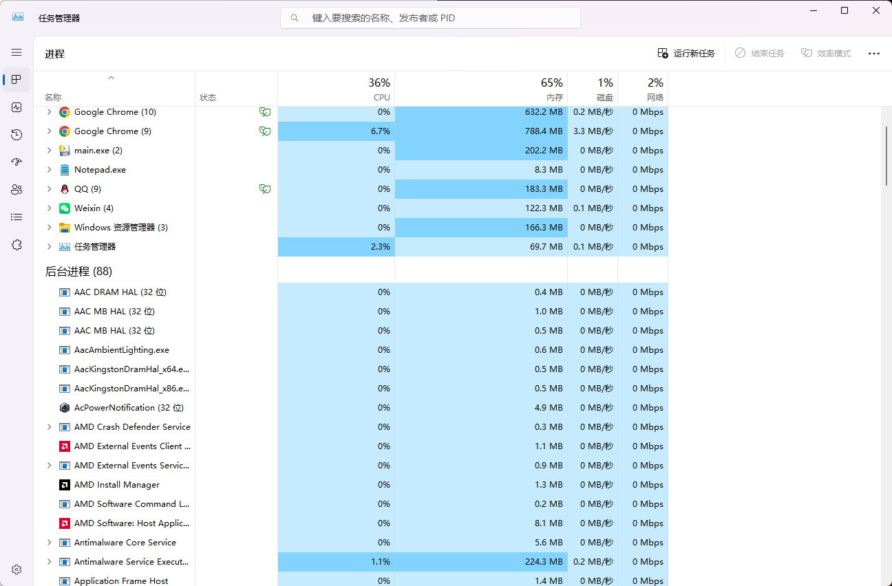Open Task Manager settings gear
The height and width of the screenshot is (586, 892).
click(17, 569)
